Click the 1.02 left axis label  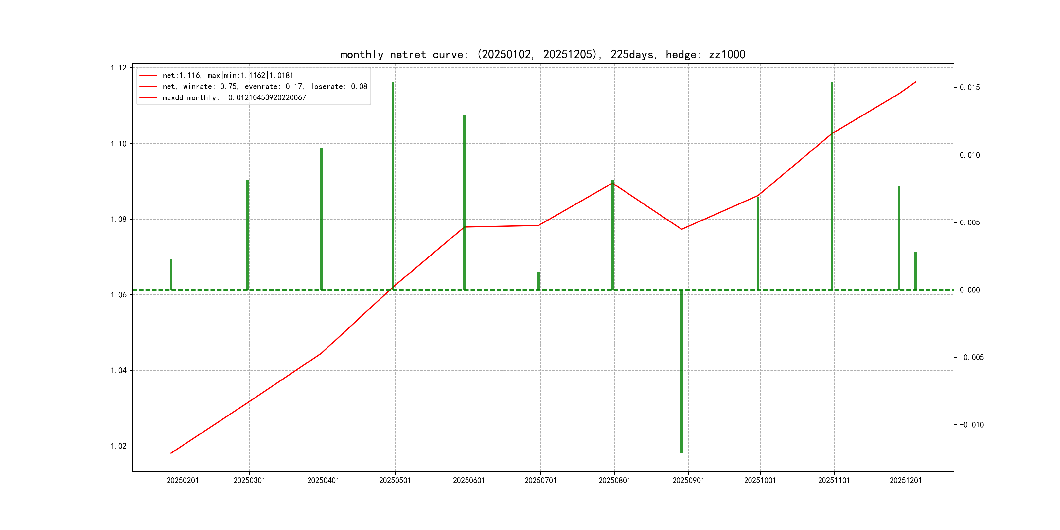[118, 446]
